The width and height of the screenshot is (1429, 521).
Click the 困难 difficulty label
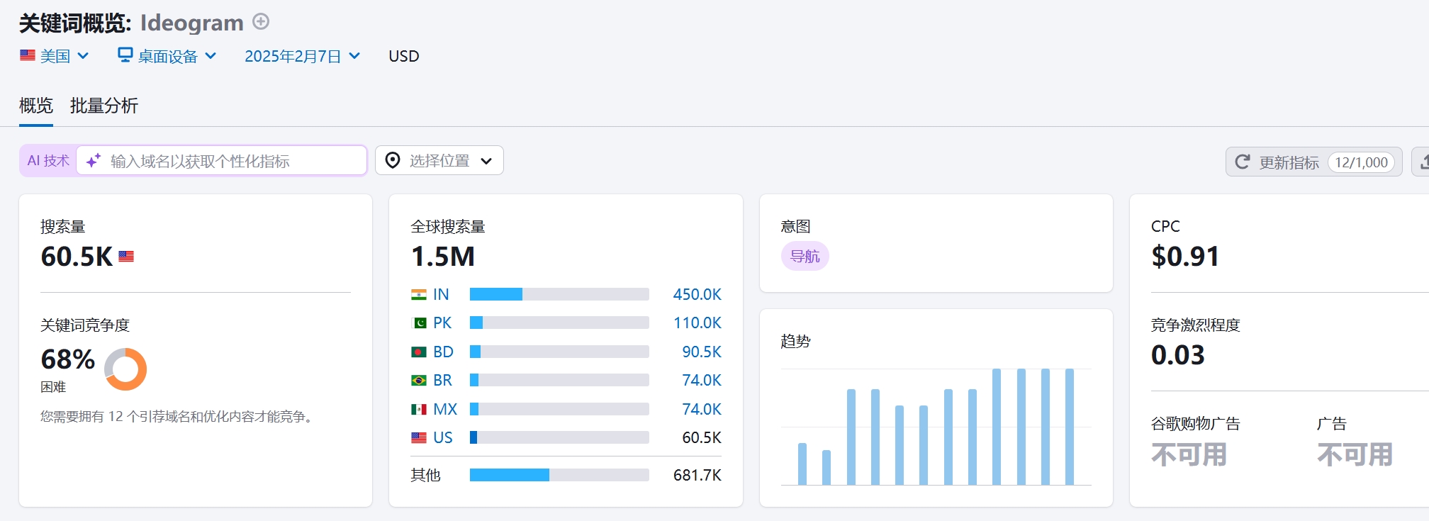click(x=53, y=387)
